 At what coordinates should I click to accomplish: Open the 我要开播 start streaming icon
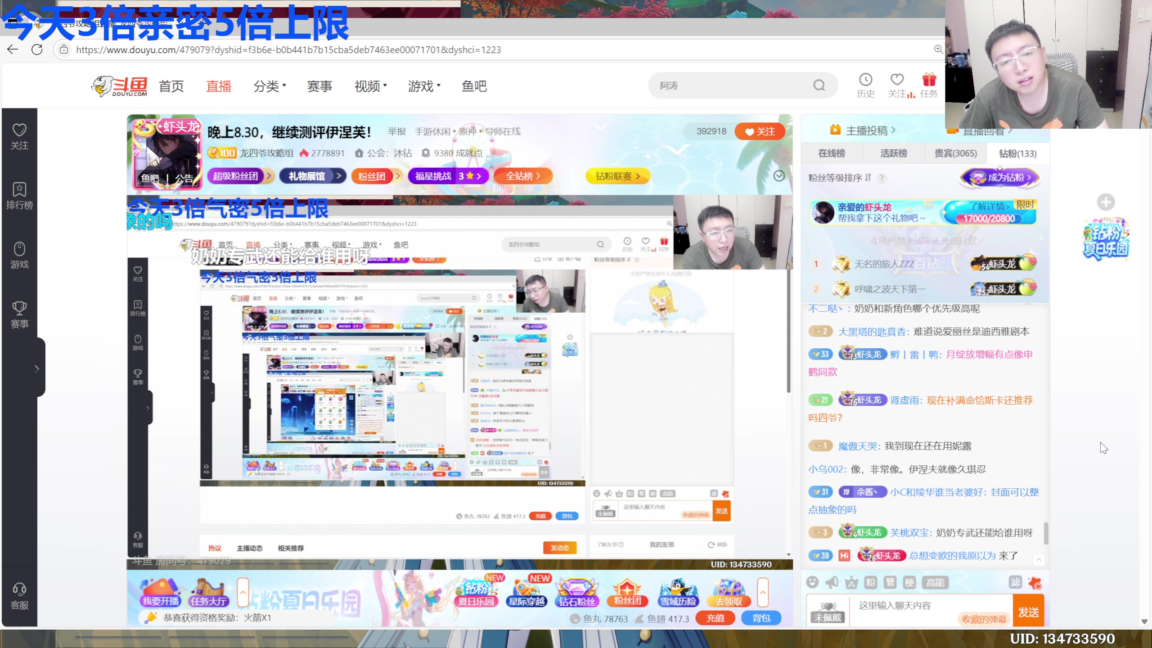161,593
